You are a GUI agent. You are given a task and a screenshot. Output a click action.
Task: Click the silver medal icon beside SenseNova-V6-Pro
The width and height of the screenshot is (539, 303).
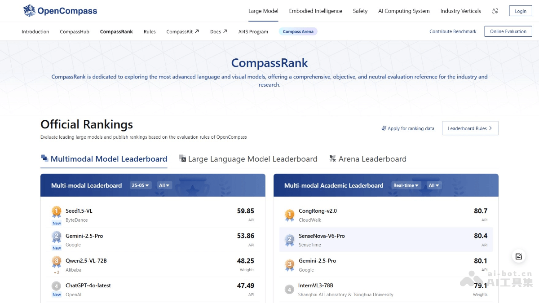tap(289, 238)
